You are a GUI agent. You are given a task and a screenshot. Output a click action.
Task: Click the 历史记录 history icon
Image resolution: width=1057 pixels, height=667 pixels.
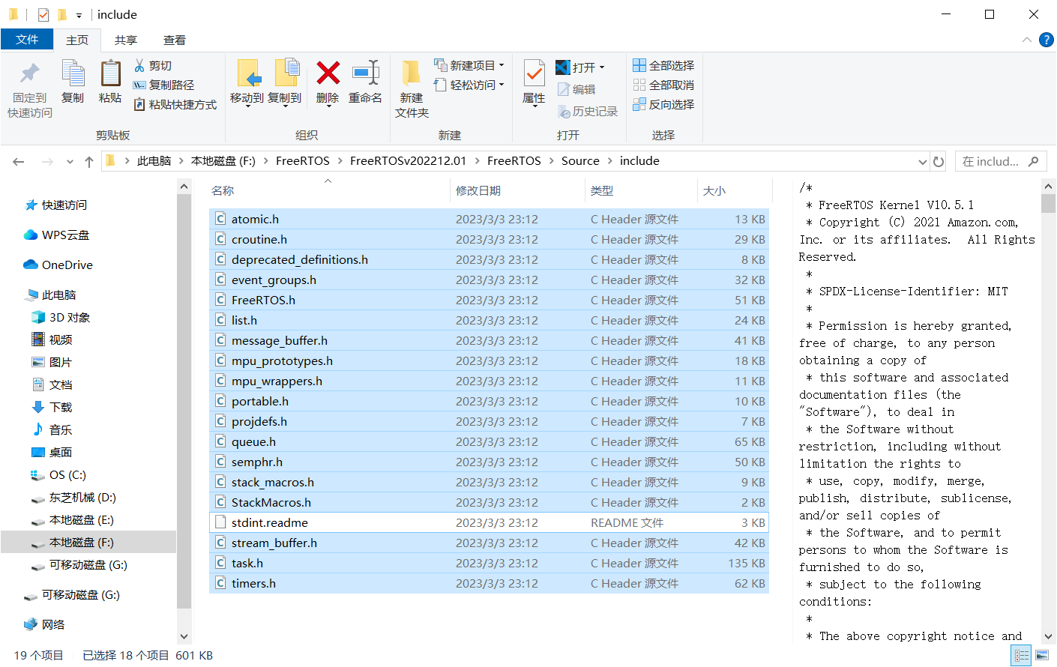click(564, 112)
